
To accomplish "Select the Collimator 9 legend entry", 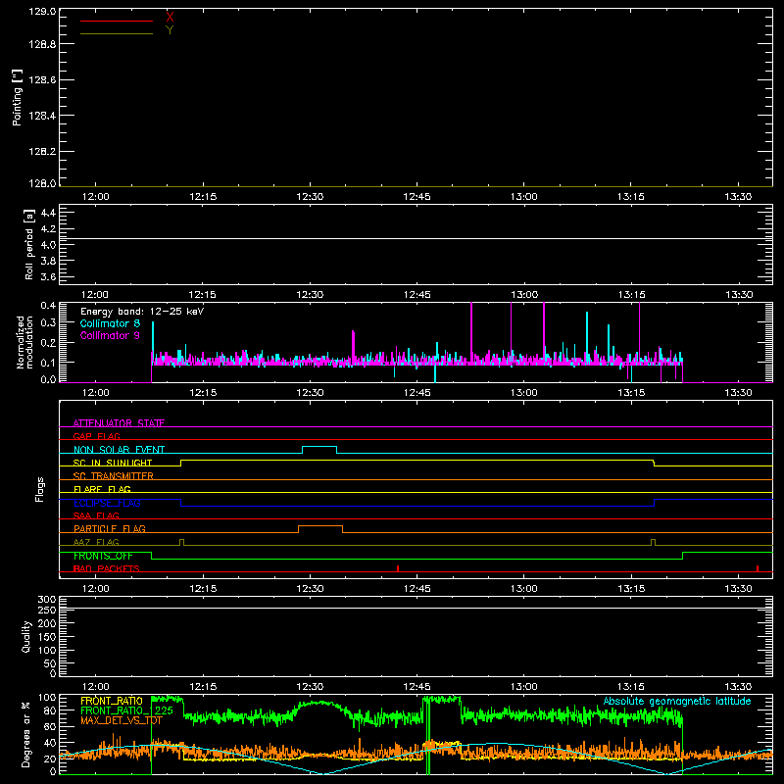I will [x=110, y=335].
